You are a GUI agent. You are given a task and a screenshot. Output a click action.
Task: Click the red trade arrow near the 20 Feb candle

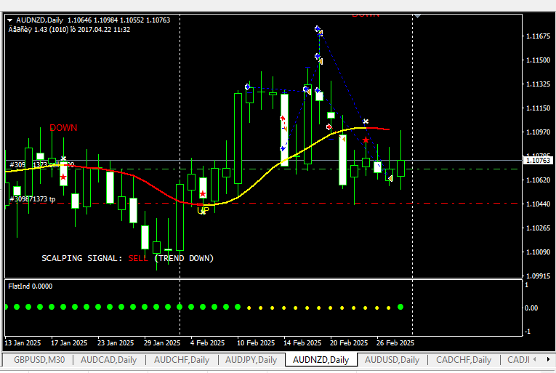pos(329,127)
